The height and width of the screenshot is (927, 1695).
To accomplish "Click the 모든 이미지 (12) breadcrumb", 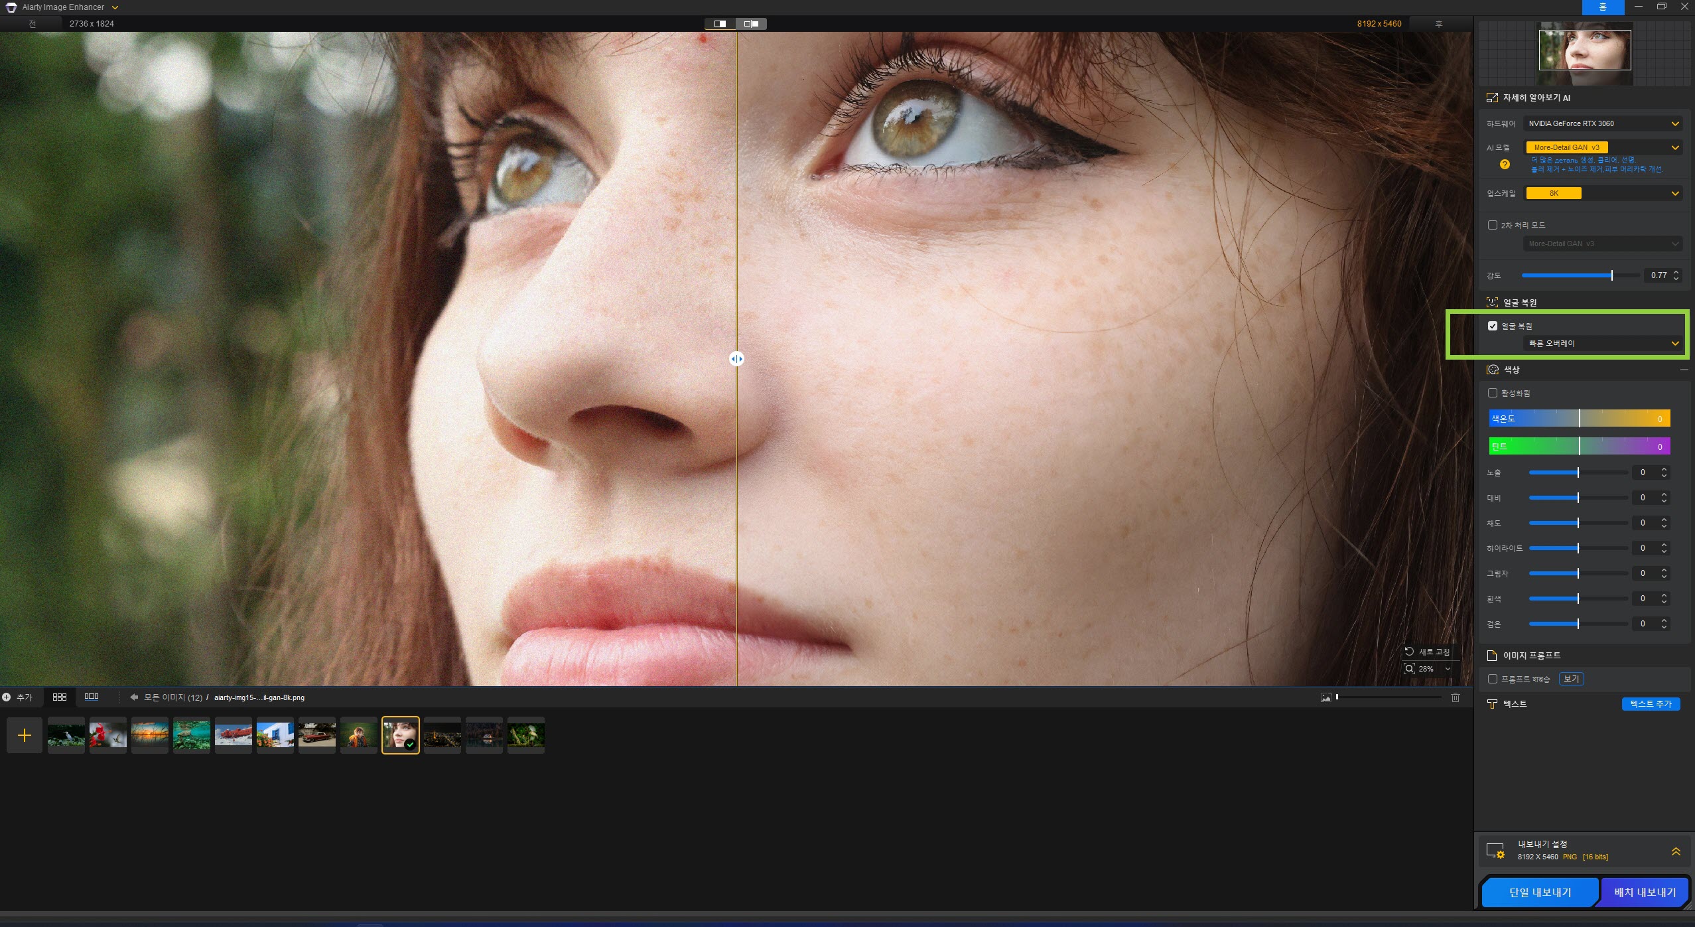I will tap(172, 697).
